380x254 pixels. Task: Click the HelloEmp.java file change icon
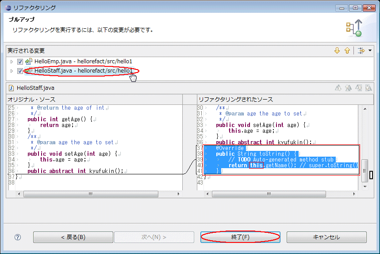point(29,62)
